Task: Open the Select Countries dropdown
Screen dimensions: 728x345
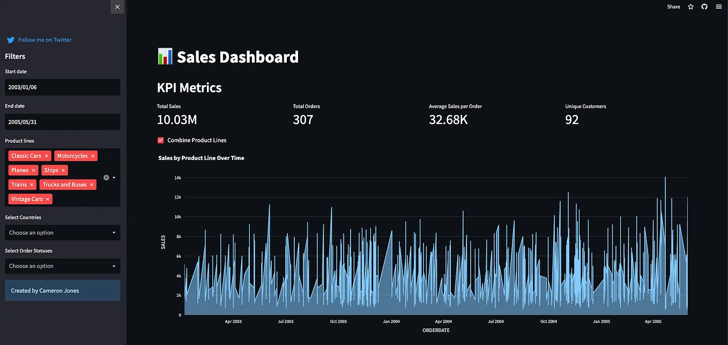Action: point(62,232)
